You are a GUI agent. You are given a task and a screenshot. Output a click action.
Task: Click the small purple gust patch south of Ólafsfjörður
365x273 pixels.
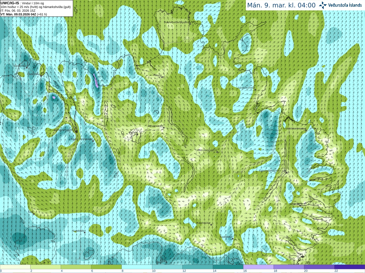(54, 97)
